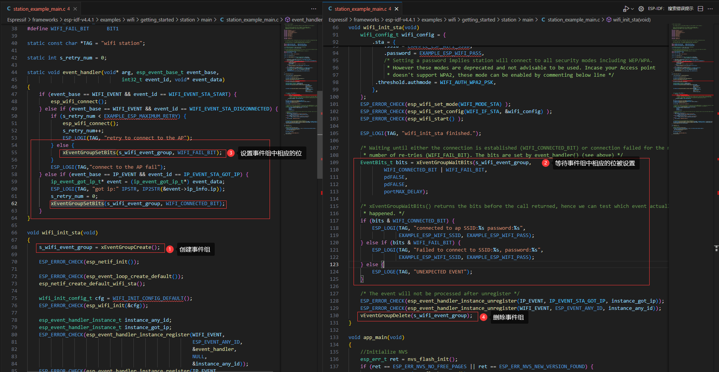Open esp-idf-v4.4.1 breadcrumb in the right editor
Screen dimensions: 719x372
400,20
